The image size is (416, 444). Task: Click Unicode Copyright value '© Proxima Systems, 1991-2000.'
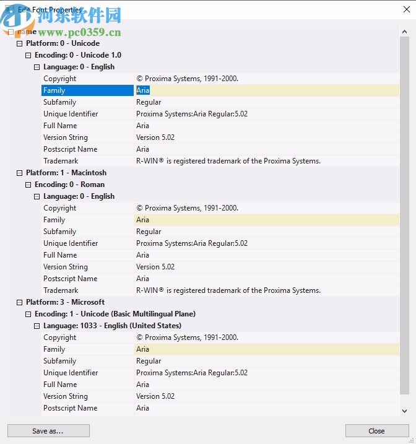point(188,79)
